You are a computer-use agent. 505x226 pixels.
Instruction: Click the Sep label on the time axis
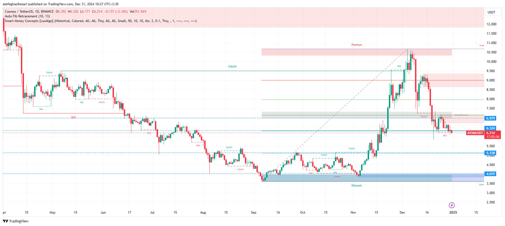coord(253,213)
